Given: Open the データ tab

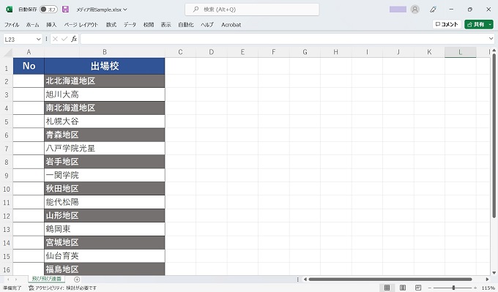Looking at the screenshot, I should point(130,25).
